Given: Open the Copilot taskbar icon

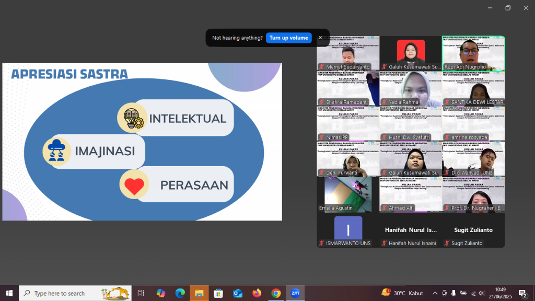Looking at the screenshot, I should pos(160,293).
